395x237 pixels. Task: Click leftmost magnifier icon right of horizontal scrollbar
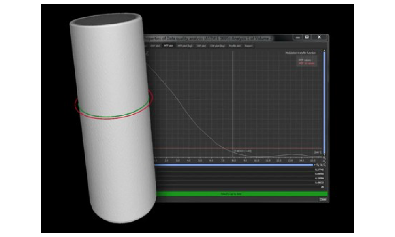[x=318, y=164]
